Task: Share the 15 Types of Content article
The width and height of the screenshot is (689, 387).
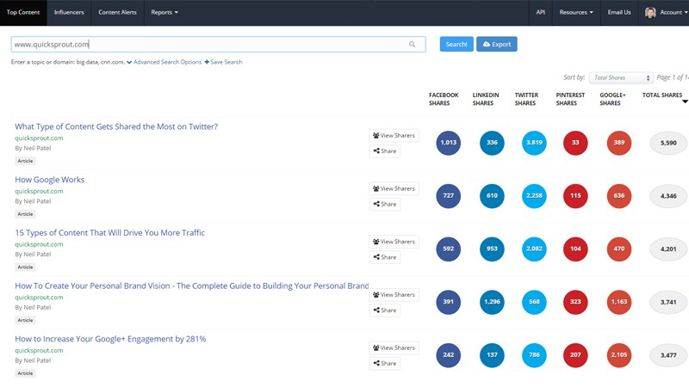Action: coord(384,257)
